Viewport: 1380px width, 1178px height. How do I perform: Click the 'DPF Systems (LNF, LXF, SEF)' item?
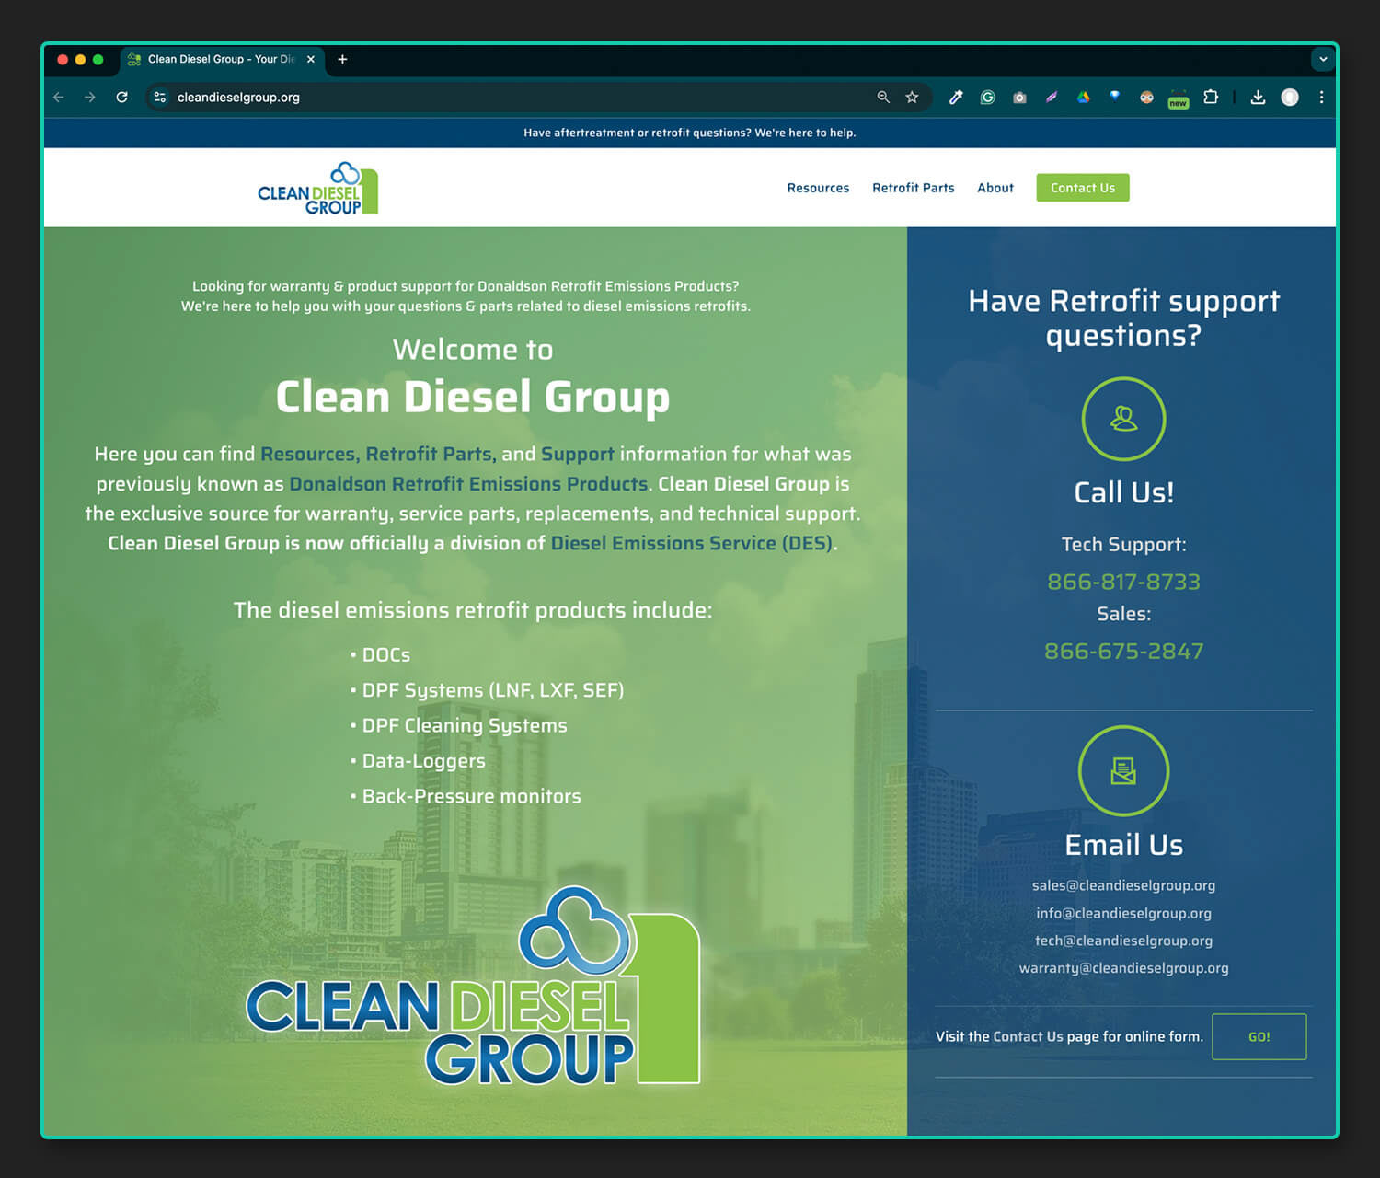[492, 690]
